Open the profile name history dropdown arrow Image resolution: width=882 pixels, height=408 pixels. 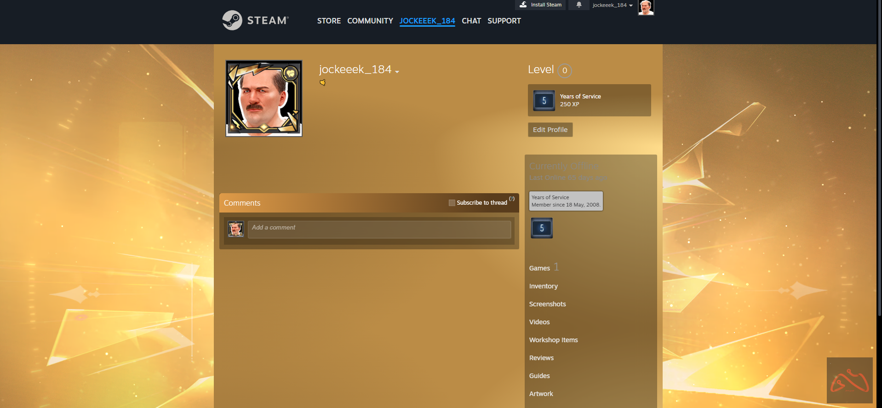click(397, 72)
